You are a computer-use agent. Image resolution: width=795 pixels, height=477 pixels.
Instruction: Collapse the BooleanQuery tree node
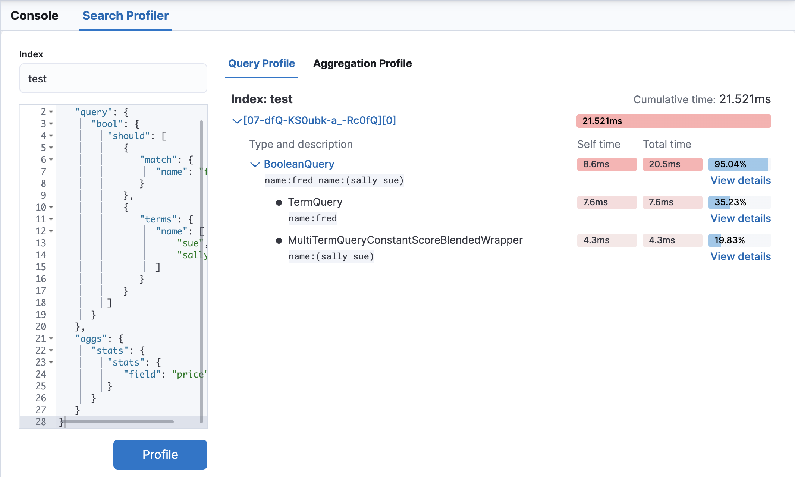coord(255,164)
